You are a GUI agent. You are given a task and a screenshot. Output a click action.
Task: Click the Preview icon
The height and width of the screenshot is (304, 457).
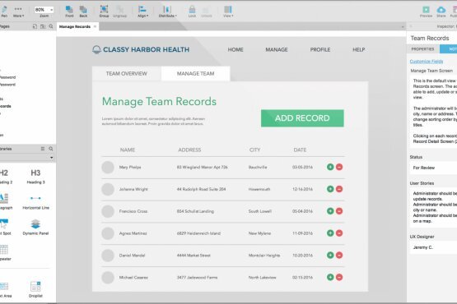(426, 12)
